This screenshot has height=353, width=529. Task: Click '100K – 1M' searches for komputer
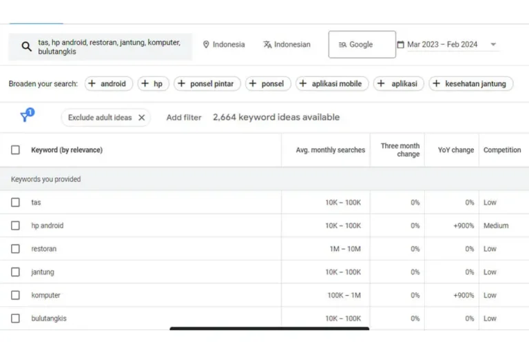tap(344, 295)
